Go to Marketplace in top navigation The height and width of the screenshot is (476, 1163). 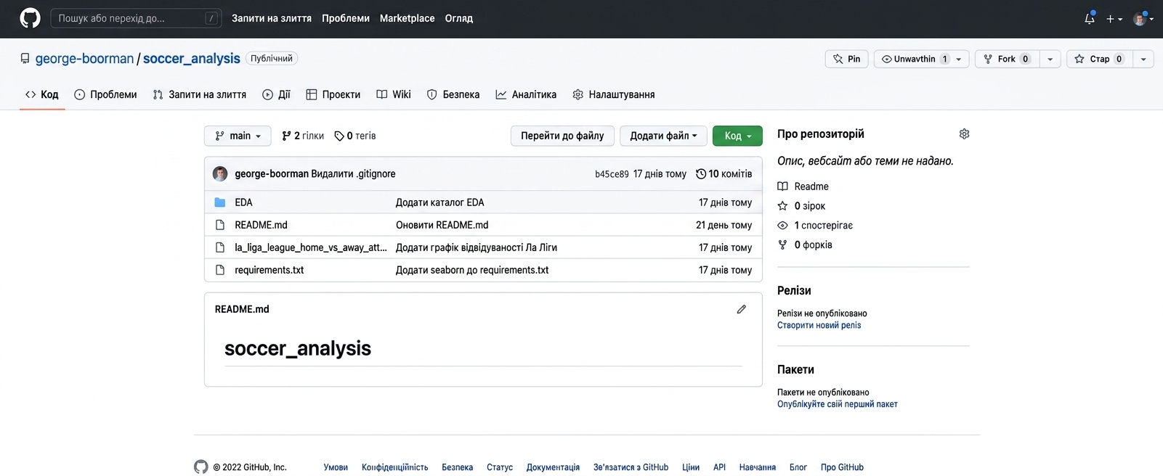pos(407,18)
